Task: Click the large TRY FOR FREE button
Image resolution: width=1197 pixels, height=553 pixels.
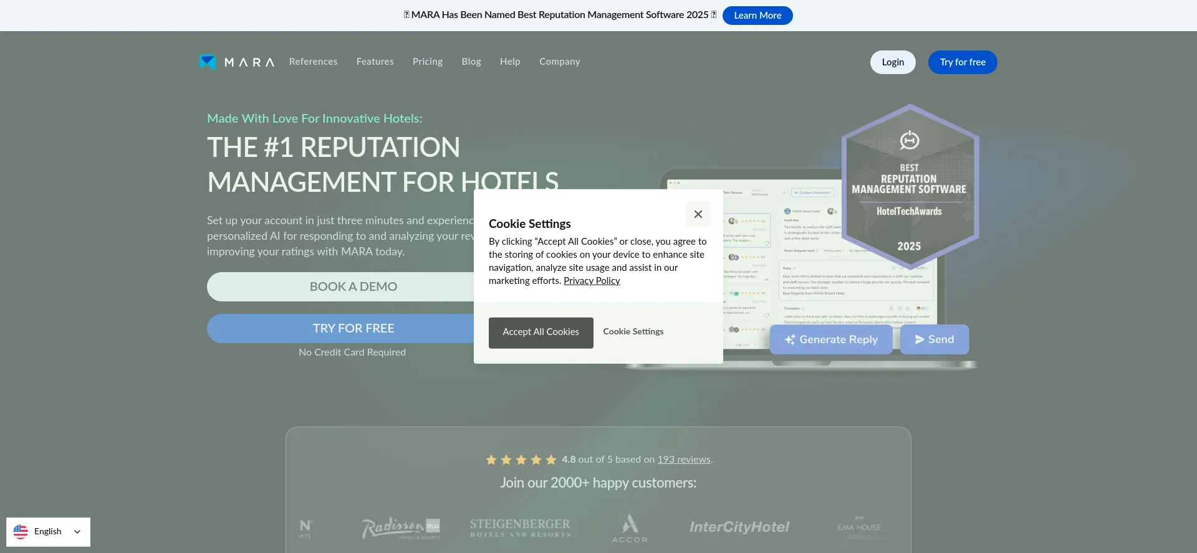Action: [353, 328]
